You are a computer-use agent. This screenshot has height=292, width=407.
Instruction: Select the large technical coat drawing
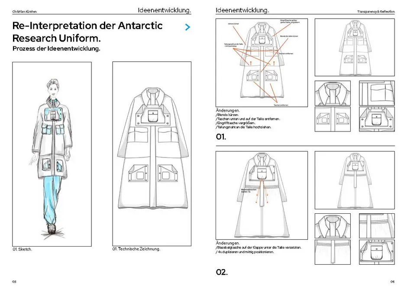[152, 154]
